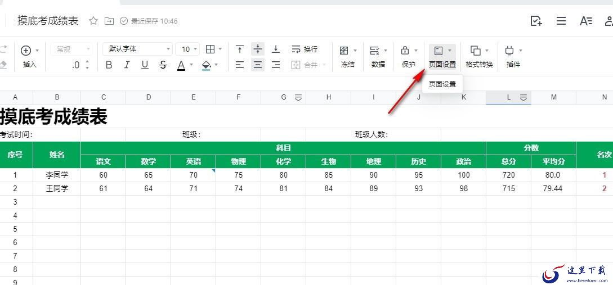Select column C header
This screenshot has width=613, height=285.
(103, 98)
